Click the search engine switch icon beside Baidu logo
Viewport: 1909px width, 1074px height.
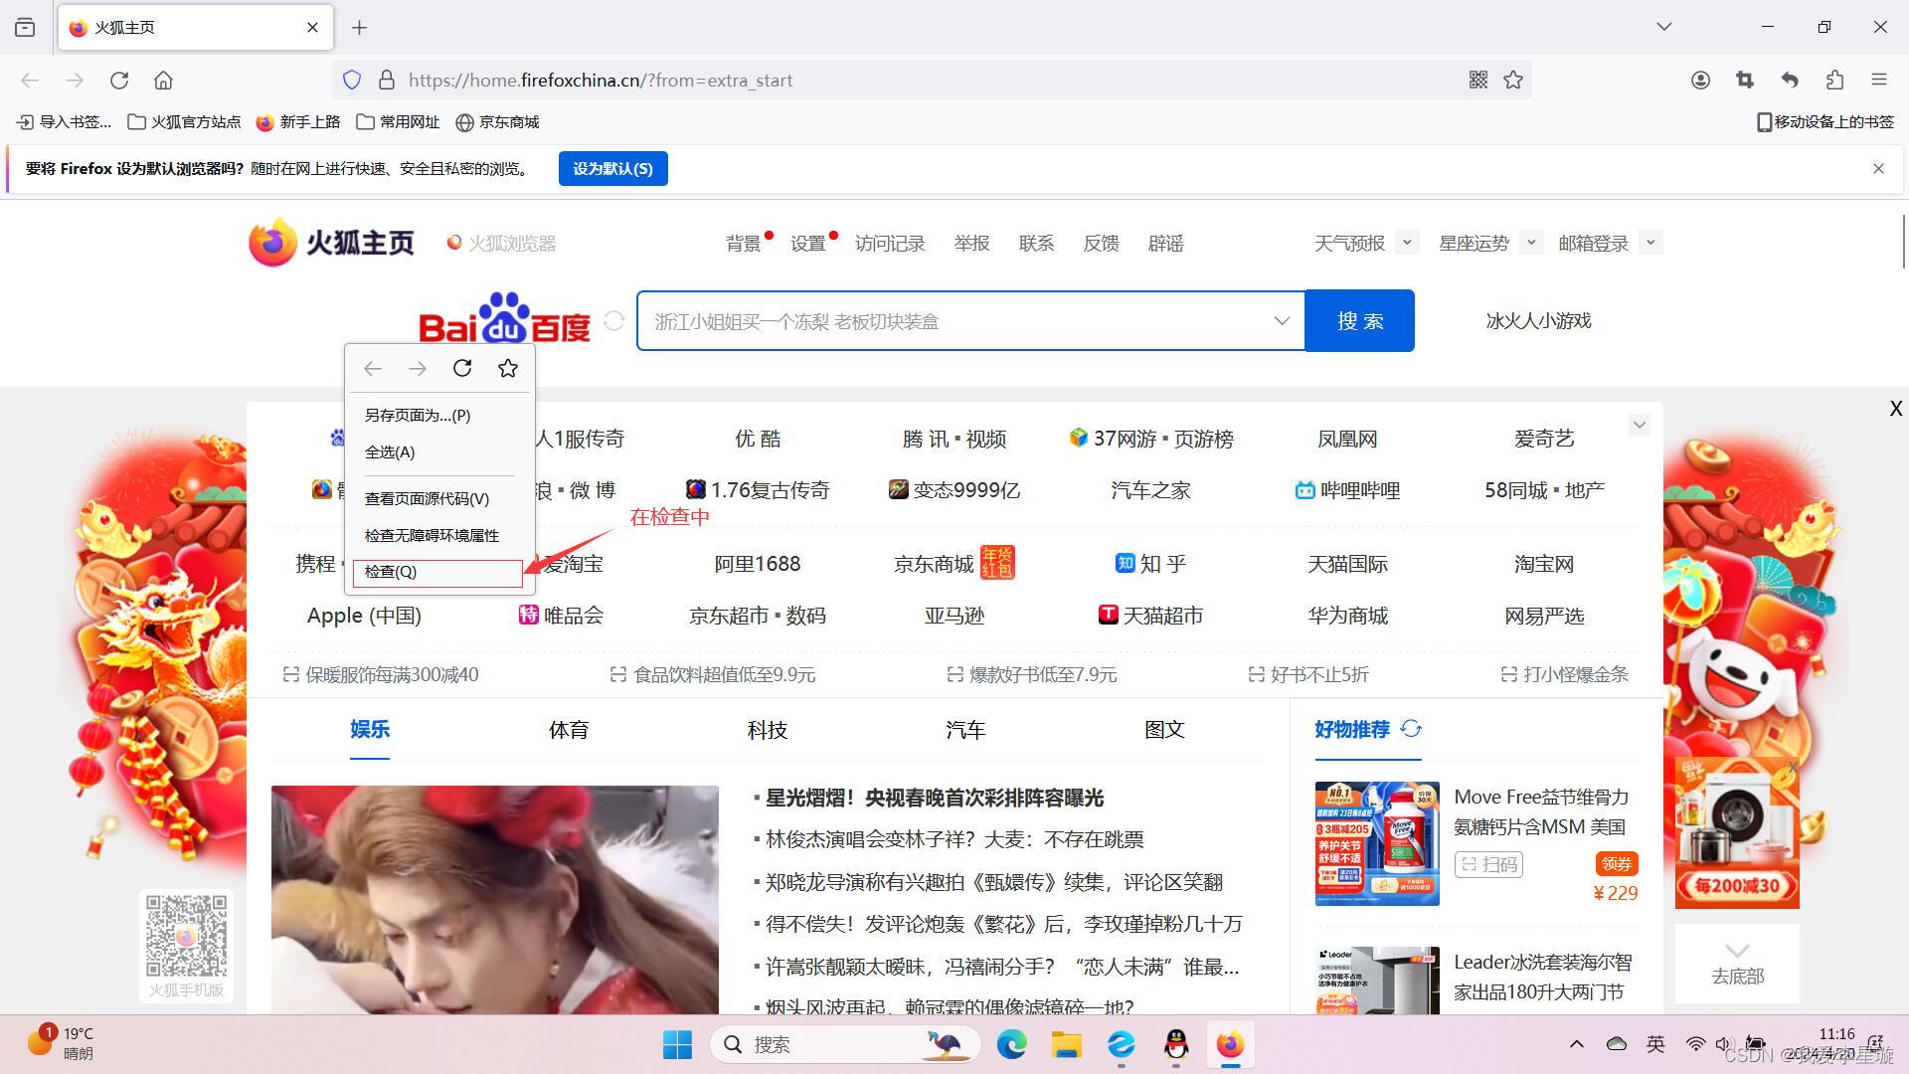tap(613, 320)
